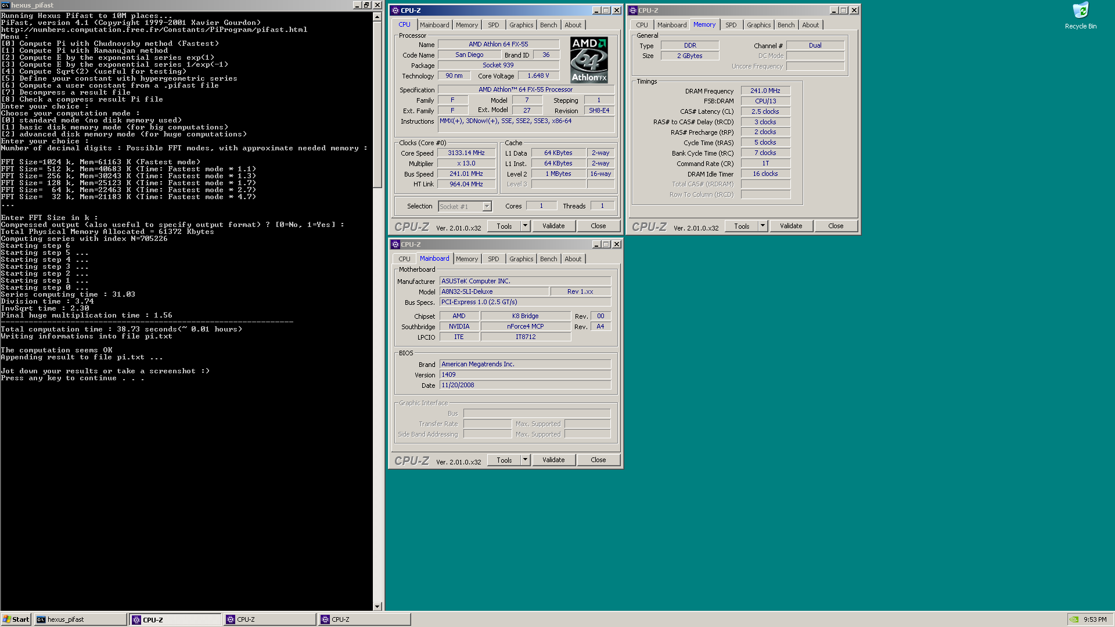Viewport: 1115px width, 627px height.
Task: Click the A8N32-SLI-Deluxe model field
Action: pyautogui.click(x=494, y=291)
